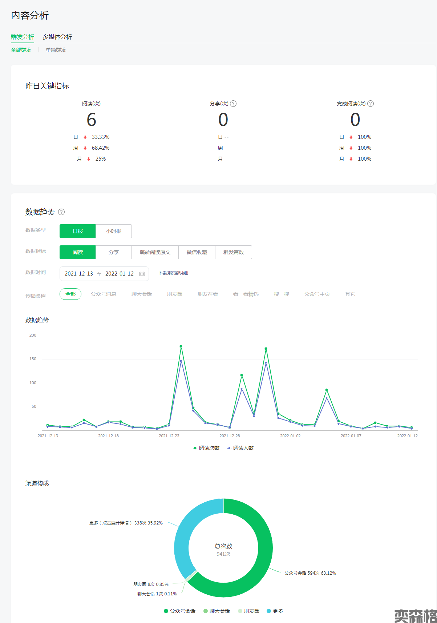Click peak data point near 2021-12-23
Image resolution: width=437 pixels, height=623 pixels.
(x=181, y=346)
